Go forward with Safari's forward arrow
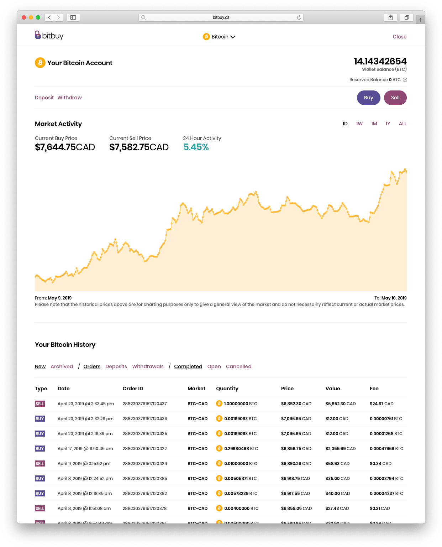442x547 pixels. click(x=59, y=17)
